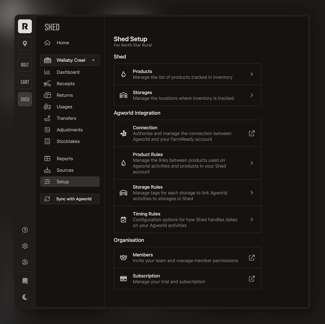325x324 pixels.
Task: Open Products via its chevron arrow
Action: (252, 74)
